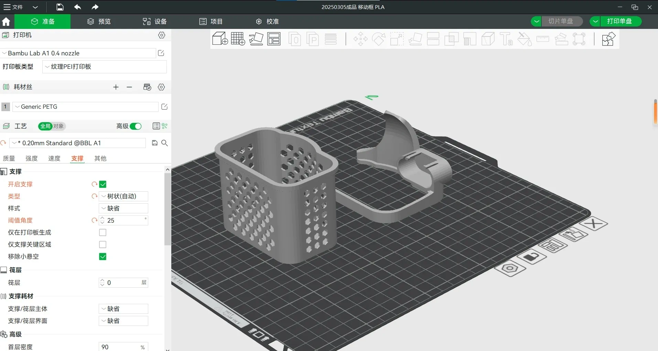Open the Generic PETG filament dropdown
Screen dimensions: 658x351
coord(86,107)
